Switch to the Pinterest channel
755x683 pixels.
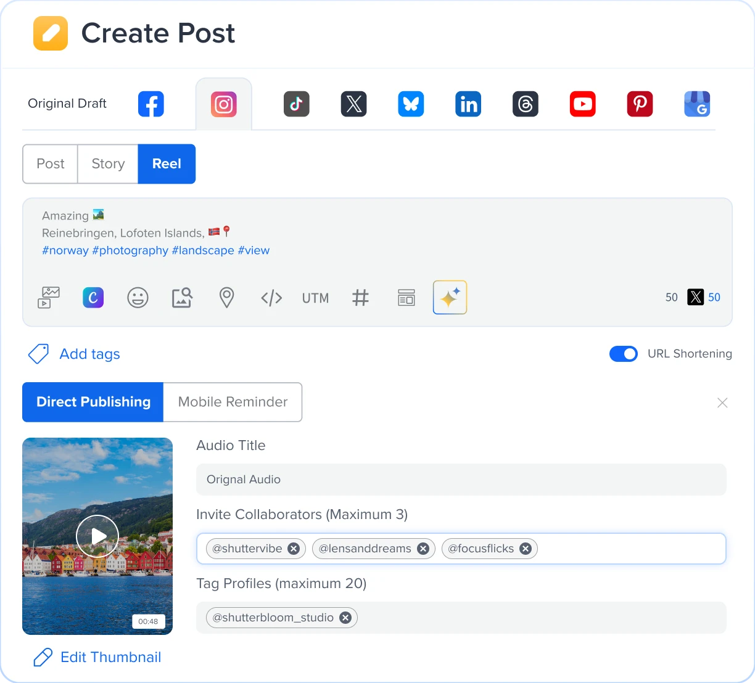[640, 104]
